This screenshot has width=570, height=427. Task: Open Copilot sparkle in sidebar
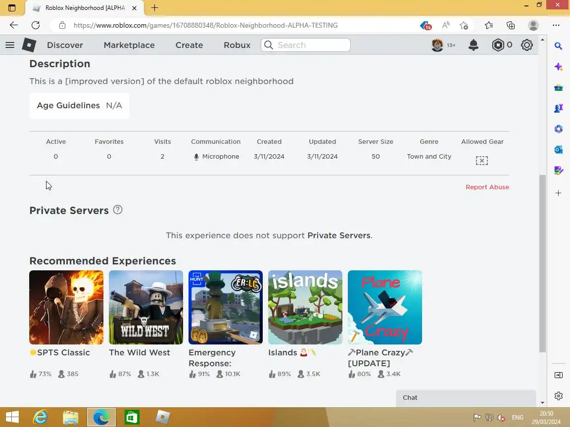559,67
